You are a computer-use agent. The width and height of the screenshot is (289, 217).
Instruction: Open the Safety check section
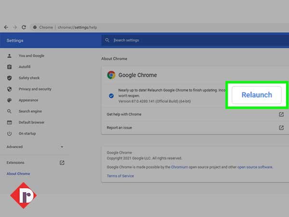point(29,78)
